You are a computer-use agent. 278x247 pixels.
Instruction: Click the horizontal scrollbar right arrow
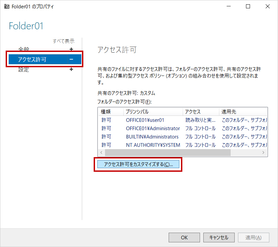[263, 152]
